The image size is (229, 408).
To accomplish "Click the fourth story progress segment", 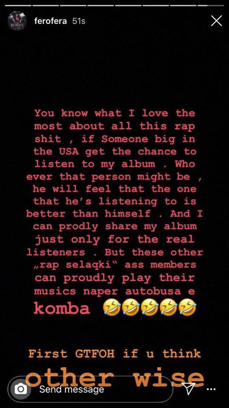I will (100, 6).
